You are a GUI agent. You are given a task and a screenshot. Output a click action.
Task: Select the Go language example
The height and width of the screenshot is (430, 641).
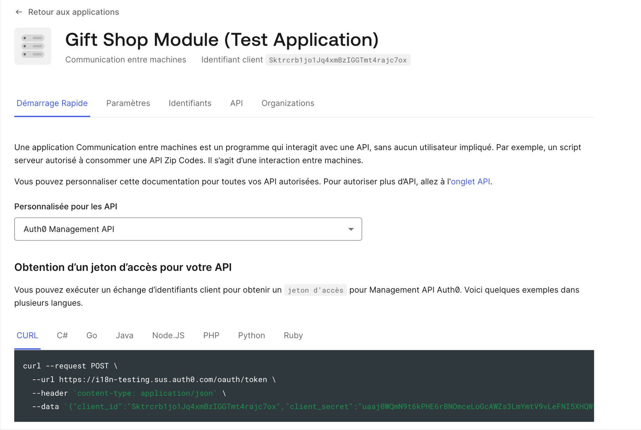[91, 335]
